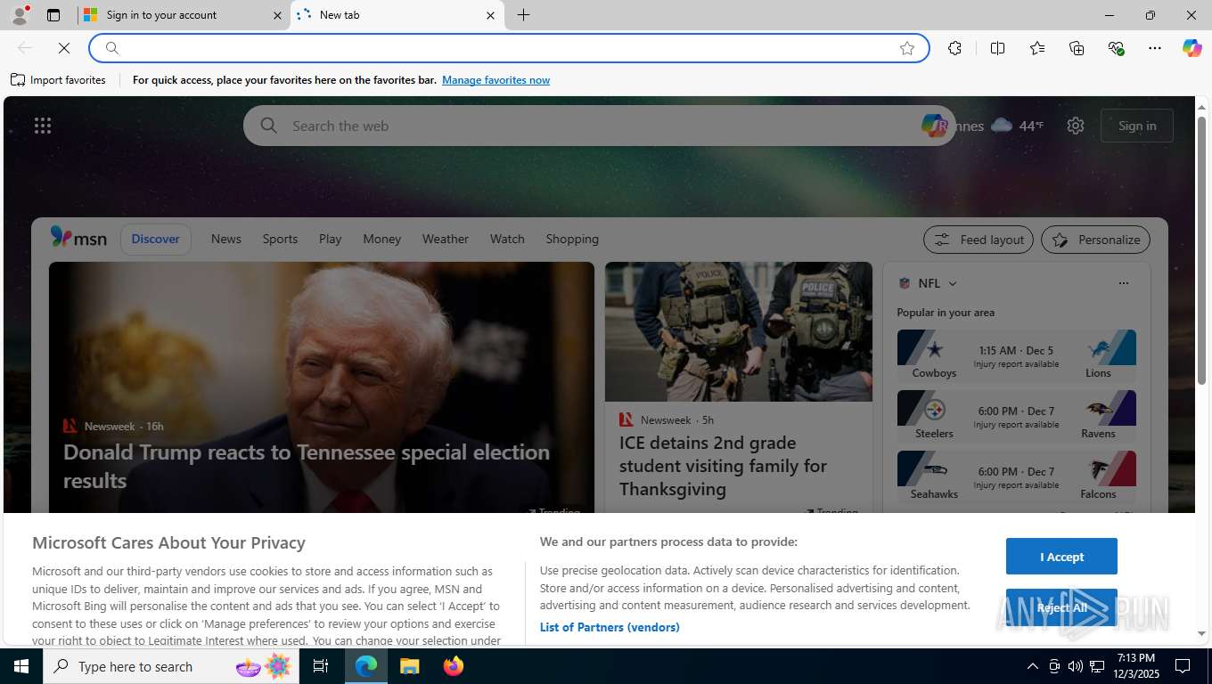Image resolution: width=1212 pixels, height=684 pixels.
Task: Open tab actions menu icon
Action: tap(53, 15)
